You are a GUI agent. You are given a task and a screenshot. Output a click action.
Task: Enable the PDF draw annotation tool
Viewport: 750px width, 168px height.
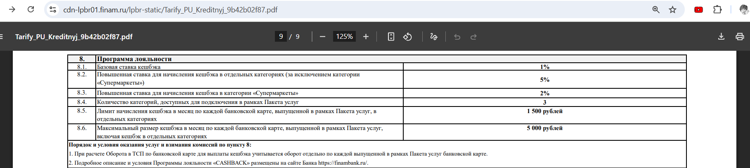pos(433,37)
